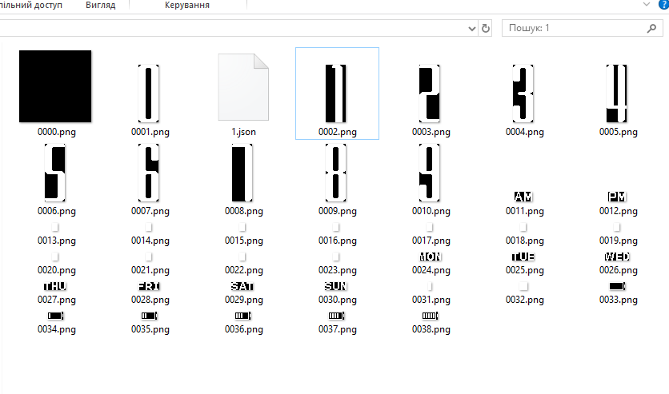The width and height of the screenshot is (669, 394).
Task: Refresh the current folder view
Action: 486,29
